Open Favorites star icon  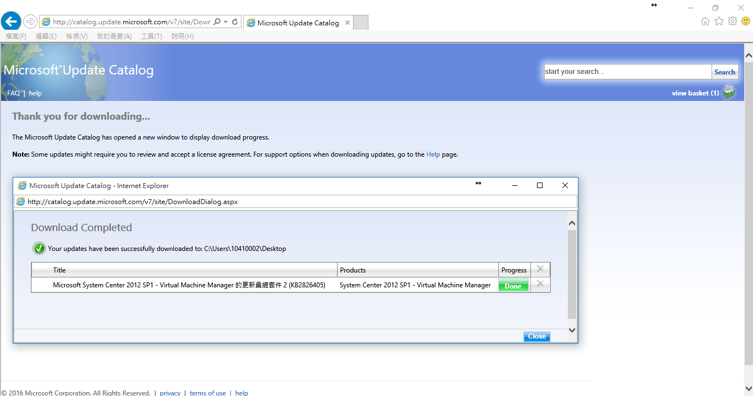click(719, 22)
